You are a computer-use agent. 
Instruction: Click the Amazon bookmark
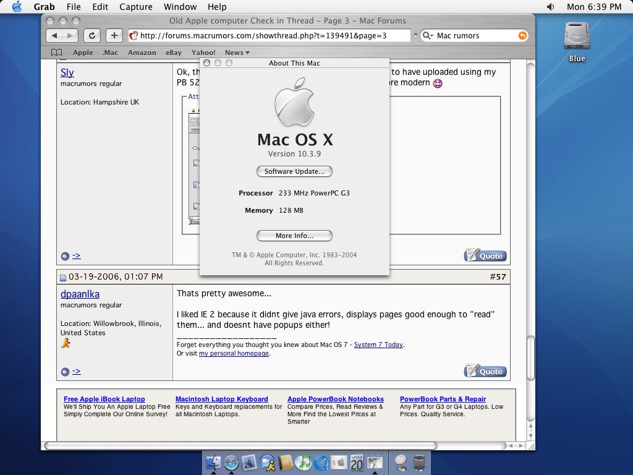[142, 53]
